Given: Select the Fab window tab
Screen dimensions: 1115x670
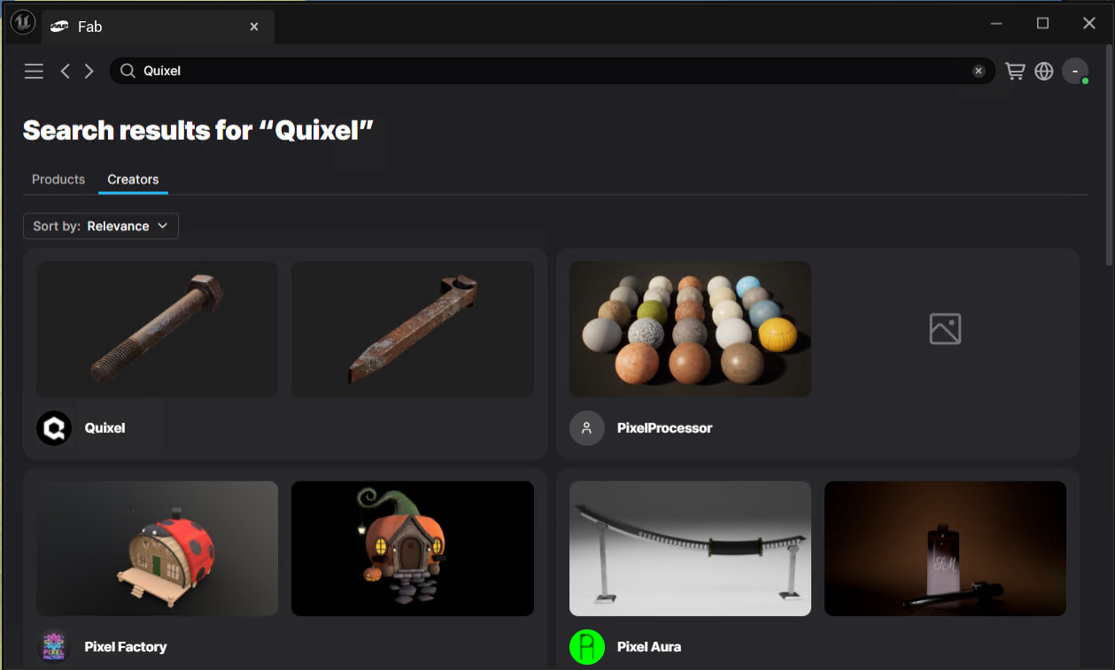Looking at the screenshot, I should pos(159,27).
